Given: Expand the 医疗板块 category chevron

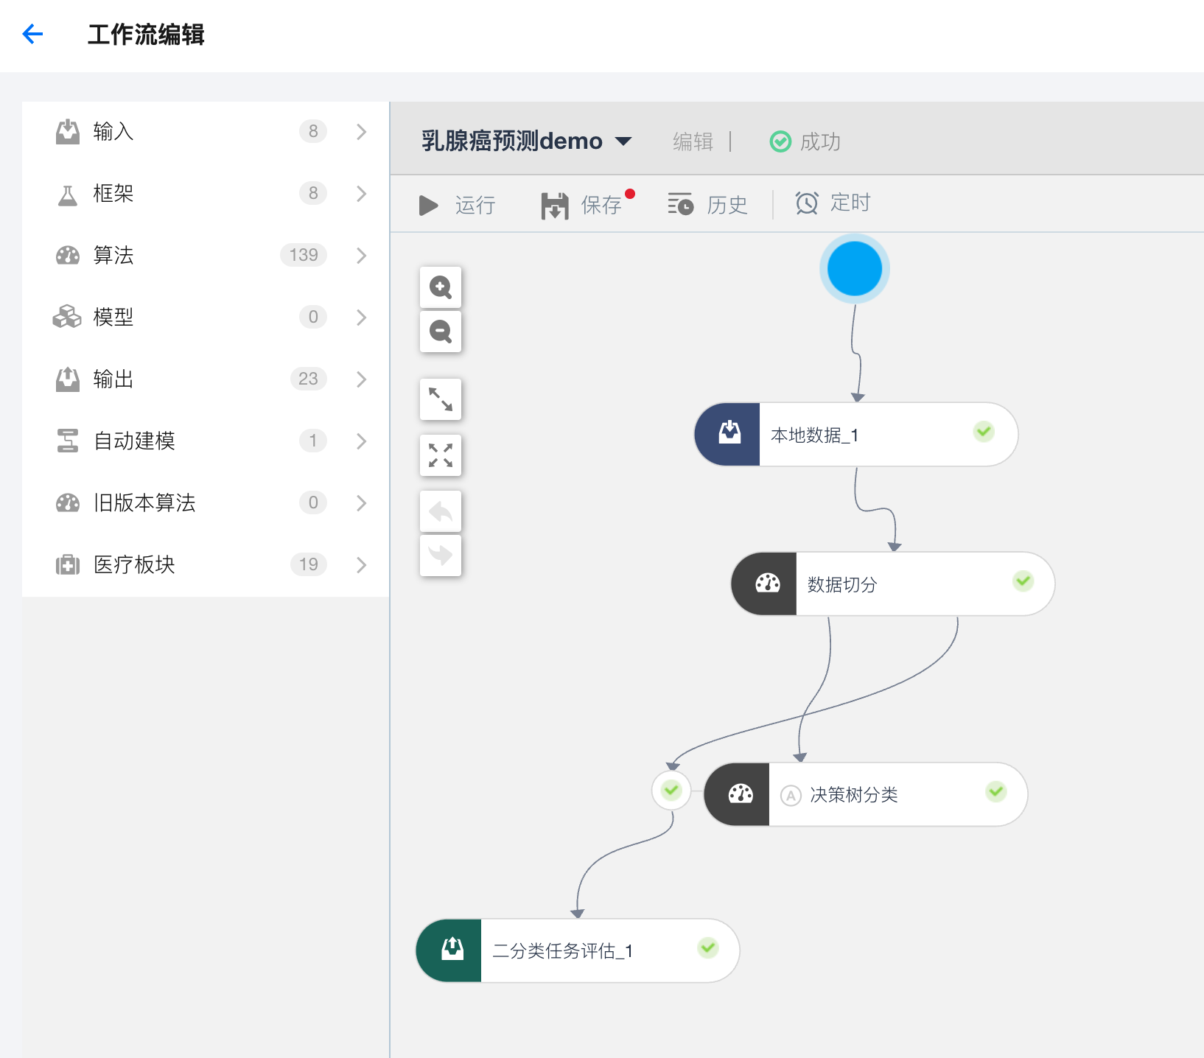Looking at the screenshot, I should click(361, 565).
